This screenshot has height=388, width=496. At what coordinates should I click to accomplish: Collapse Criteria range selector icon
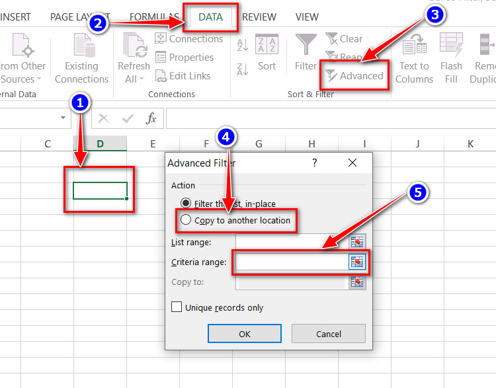[357, 262]
